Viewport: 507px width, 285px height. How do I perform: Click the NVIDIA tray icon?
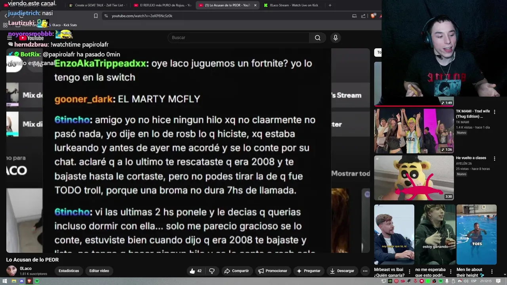390,281
